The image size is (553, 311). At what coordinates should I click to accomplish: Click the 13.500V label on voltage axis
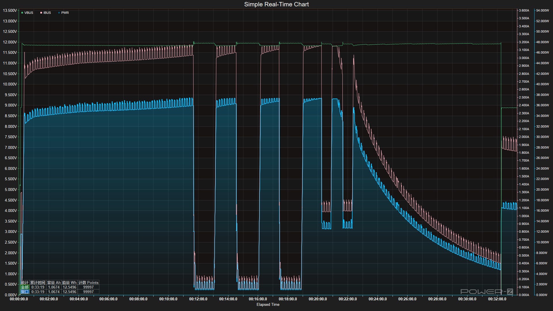click(10, 10)
